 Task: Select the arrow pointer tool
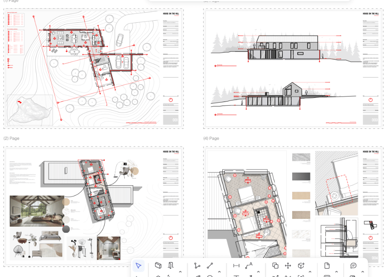(x=139, y=266)
